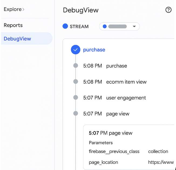Viewport: 176px width, 170px height.
Task: Open the Explore sidebar section
Action: (12, 9)
